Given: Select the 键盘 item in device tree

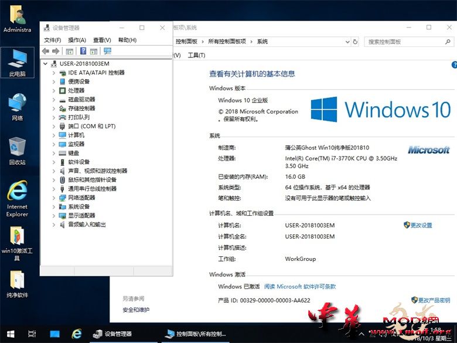Looking at the screenshot, I should (x=73, y=153).
